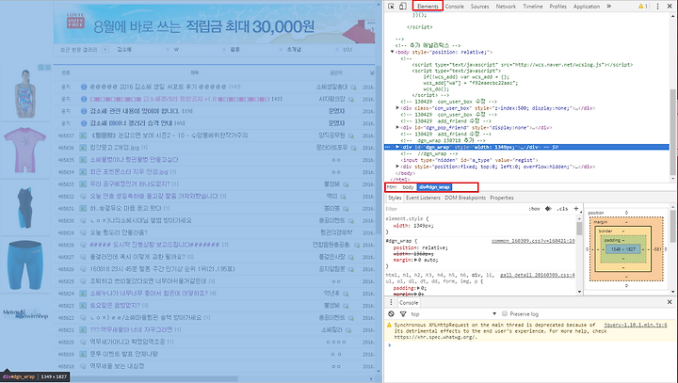
Task: Select the Console drawer tab
Action: tap(409, 303)
